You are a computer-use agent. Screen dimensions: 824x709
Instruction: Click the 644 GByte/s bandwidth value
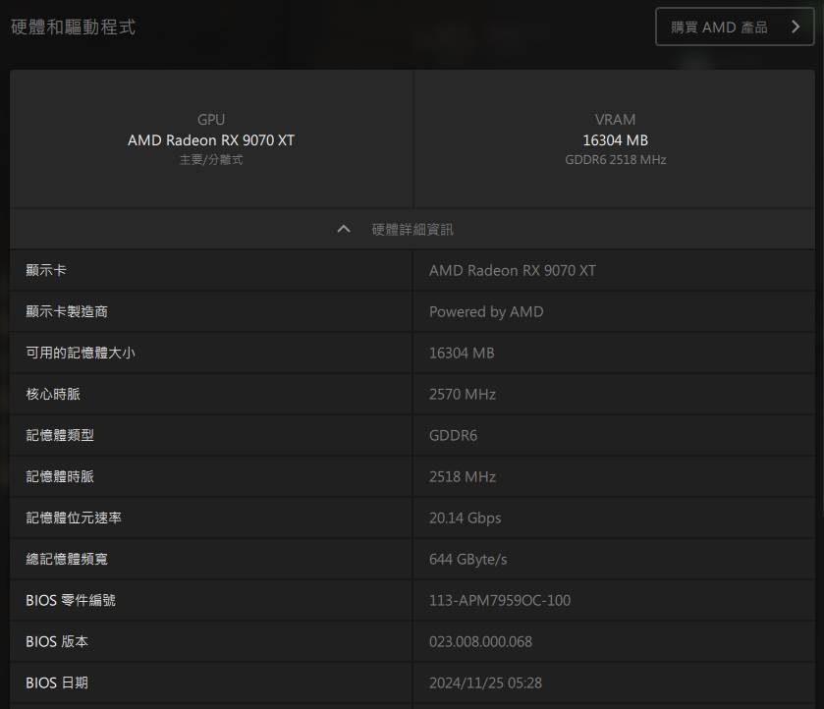click(x=467, y=559)
